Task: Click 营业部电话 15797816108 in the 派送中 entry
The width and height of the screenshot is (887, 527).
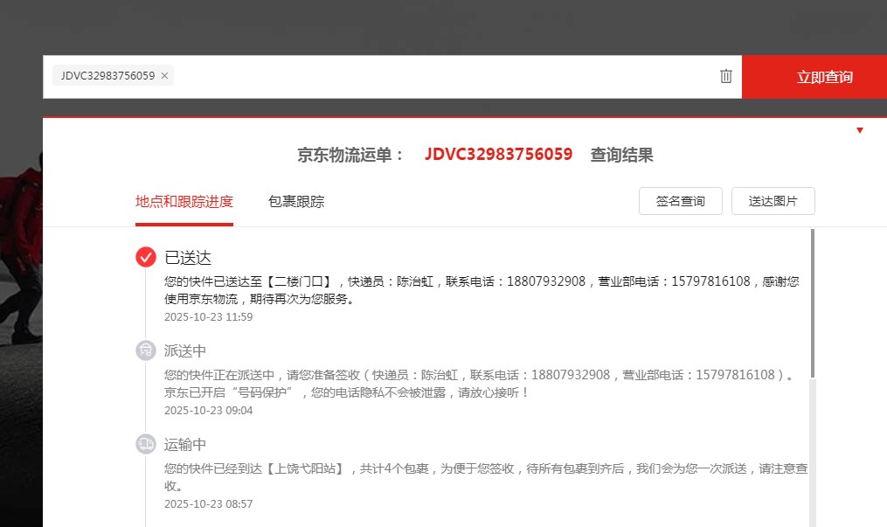Action: pyautogui.click(x=735, y=375)
